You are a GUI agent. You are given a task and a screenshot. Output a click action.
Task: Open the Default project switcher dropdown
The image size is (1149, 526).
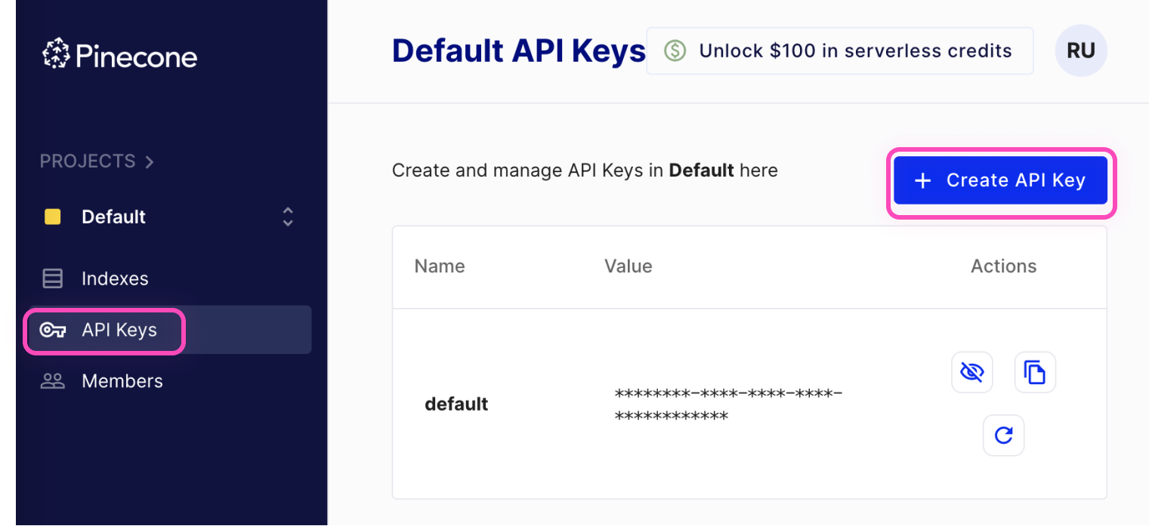click(287, 217)
